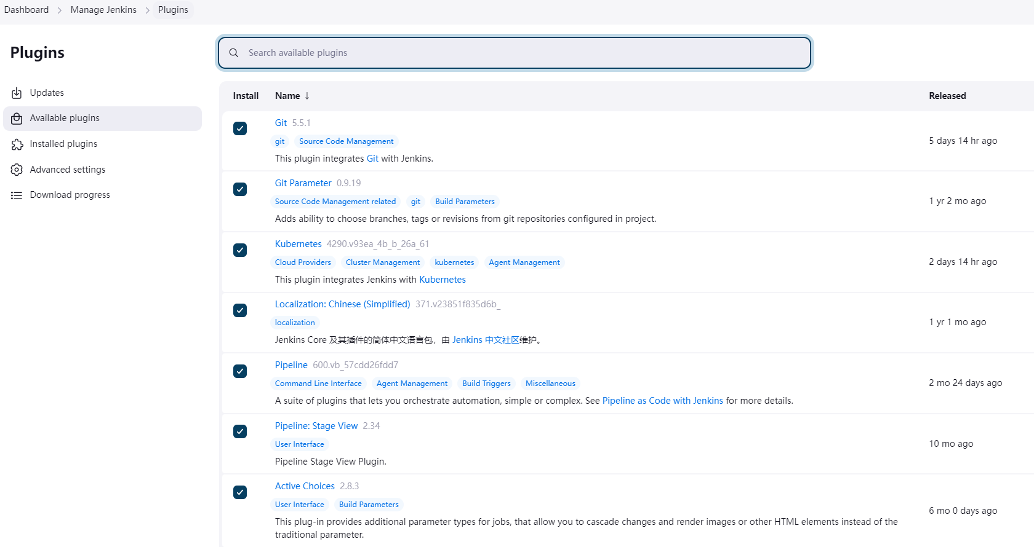Click the kubernetes lowercase tag

454,262
